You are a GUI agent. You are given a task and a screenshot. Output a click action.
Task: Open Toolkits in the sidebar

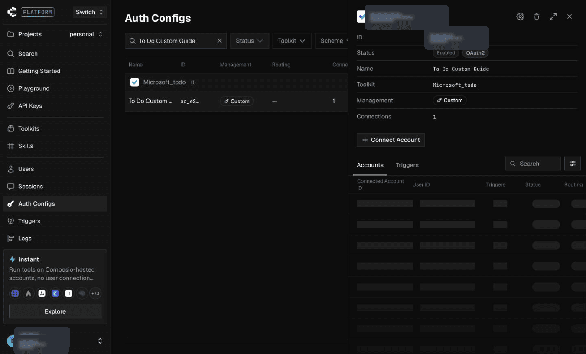click(55, 129)
